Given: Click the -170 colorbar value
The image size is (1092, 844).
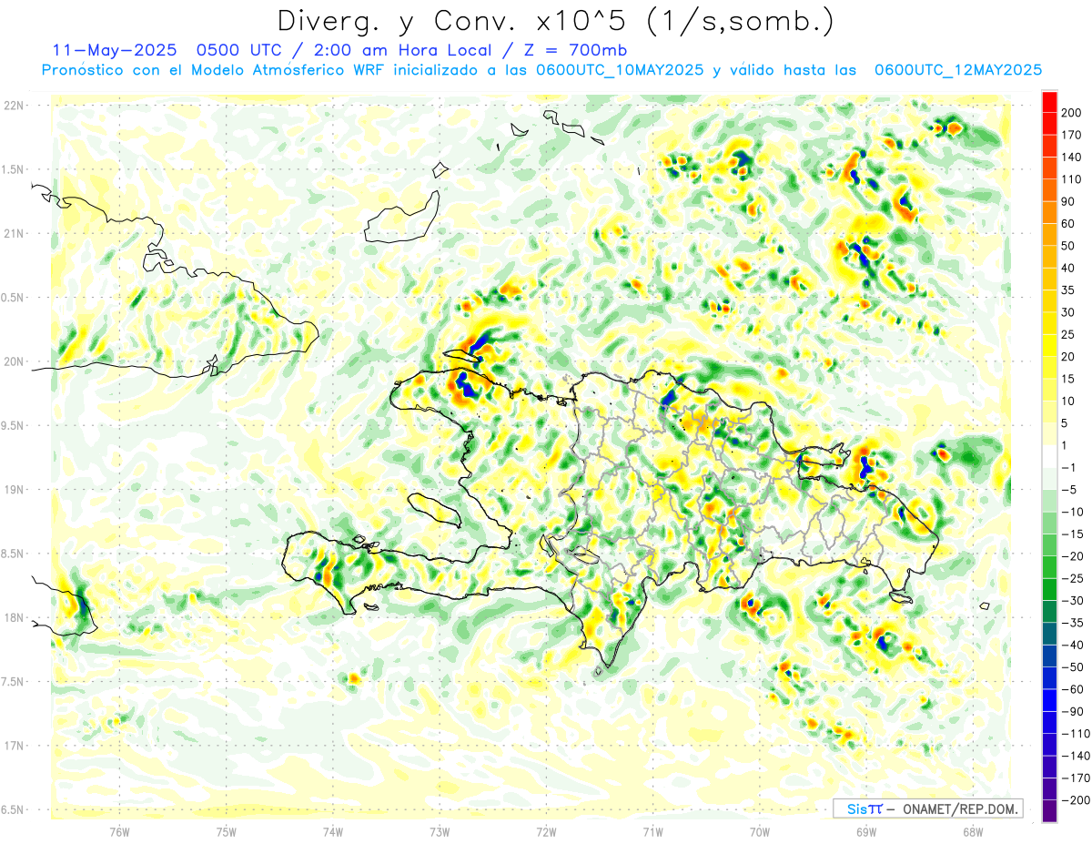Looking at the screenshot, I should tap(1077, 778).
